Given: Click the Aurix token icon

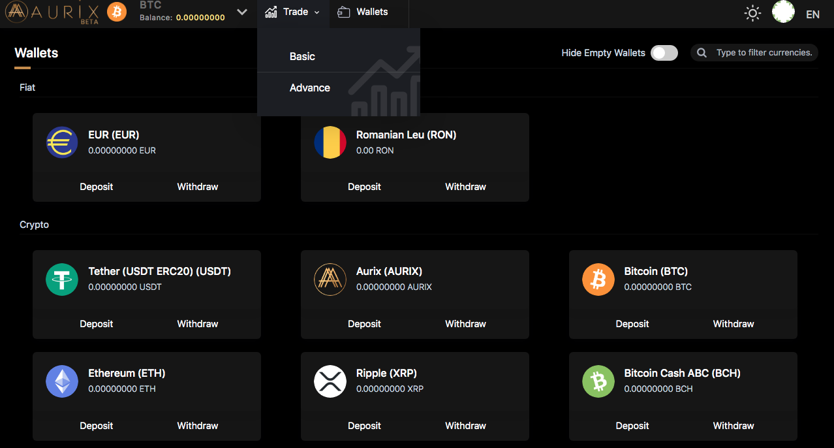Looking at the screenshot, I should (x=330, y=280).
